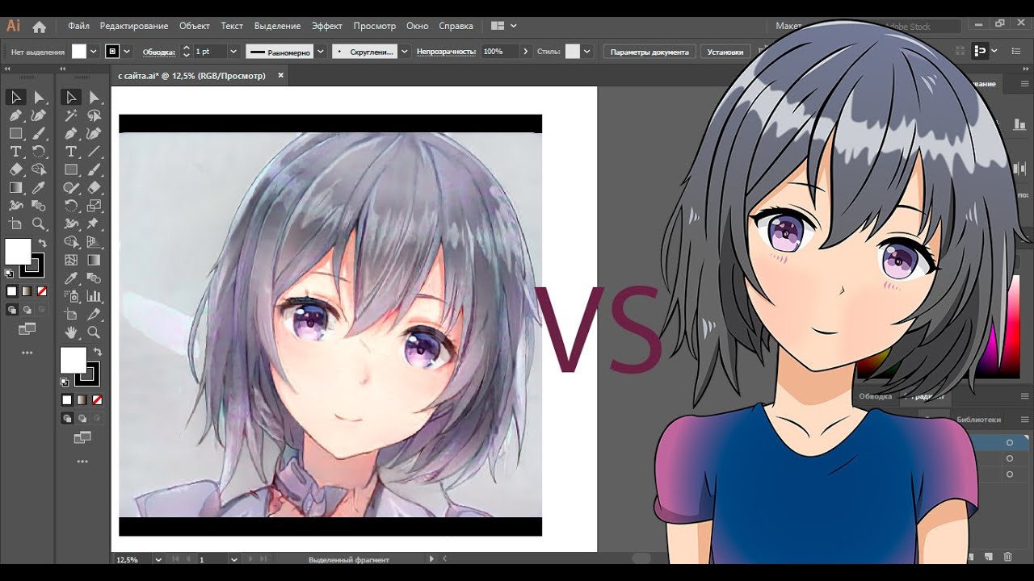Reset default fill and stroke in second tools panel

pos(65,382)
